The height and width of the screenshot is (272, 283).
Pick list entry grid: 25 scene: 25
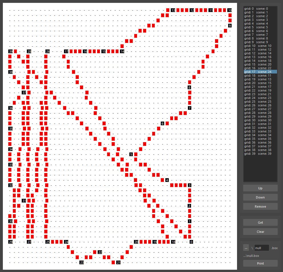click(258, 102)
